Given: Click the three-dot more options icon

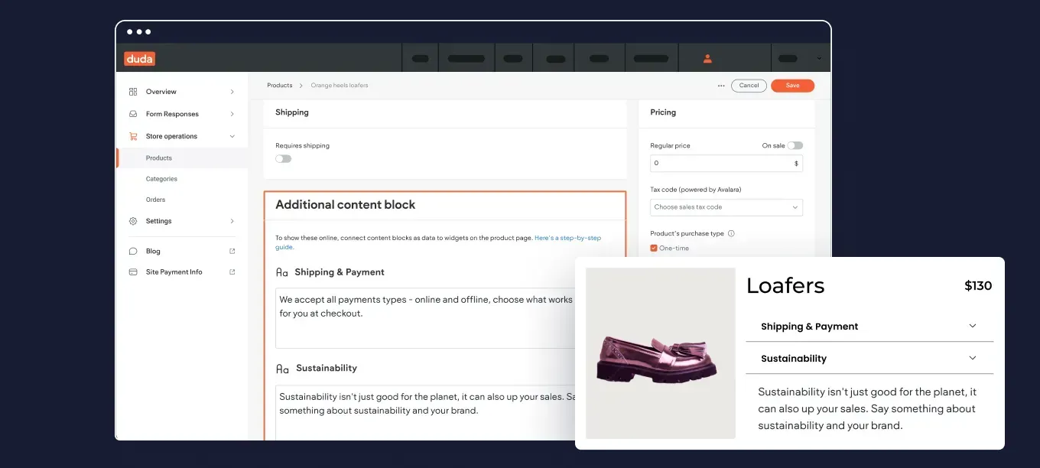Looking at the screenshot, I should [721, 86].
